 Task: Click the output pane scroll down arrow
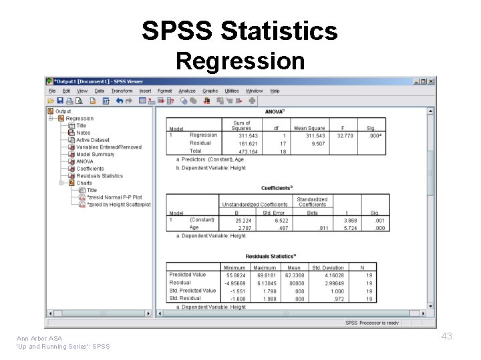click(430, 306)
